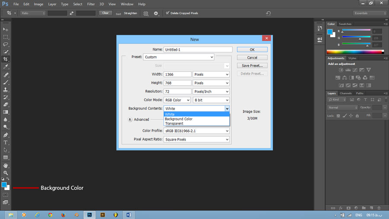Screen dimensions: 389x219
Task: Open Color Profile dropdown
Action: (197, 131)
